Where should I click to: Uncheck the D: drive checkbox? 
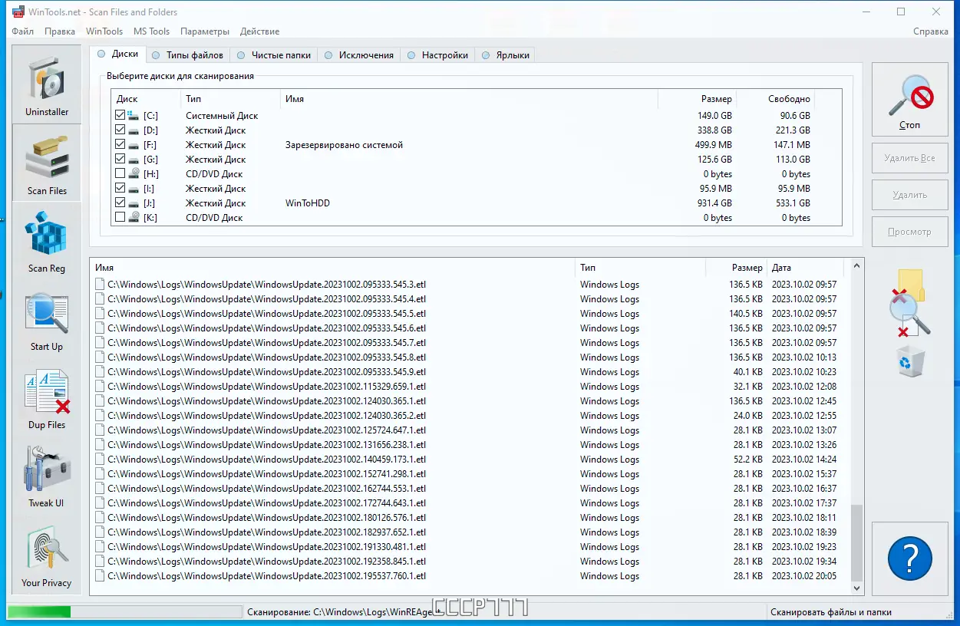pos(120,130)
